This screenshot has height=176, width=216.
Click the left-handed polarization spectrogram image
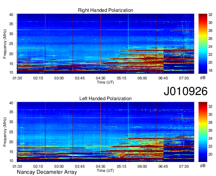click(x=105, y=132)
